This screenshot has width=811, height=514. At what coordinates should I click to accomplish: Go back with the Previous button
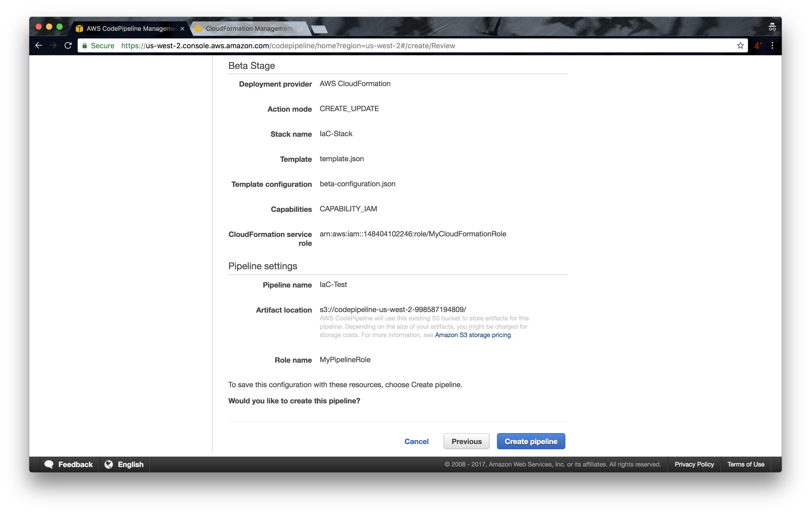click(466, 441)
